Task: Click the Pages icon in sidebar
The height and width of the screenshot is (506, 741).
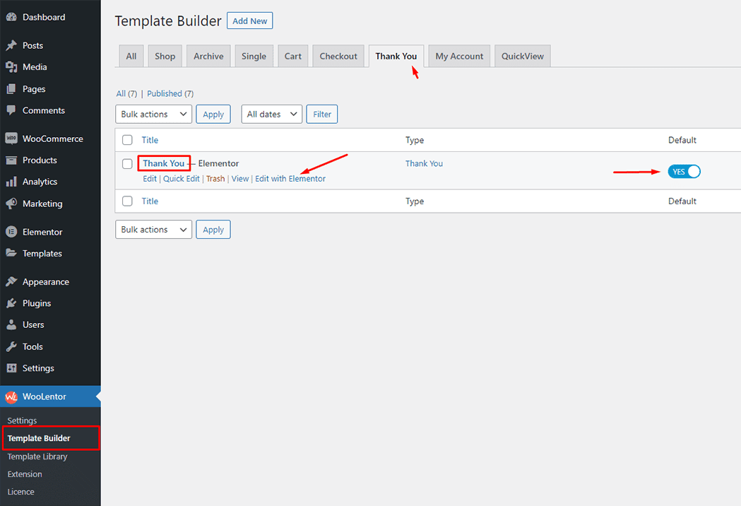Action: pyautogui.click(x=11, y=89)
